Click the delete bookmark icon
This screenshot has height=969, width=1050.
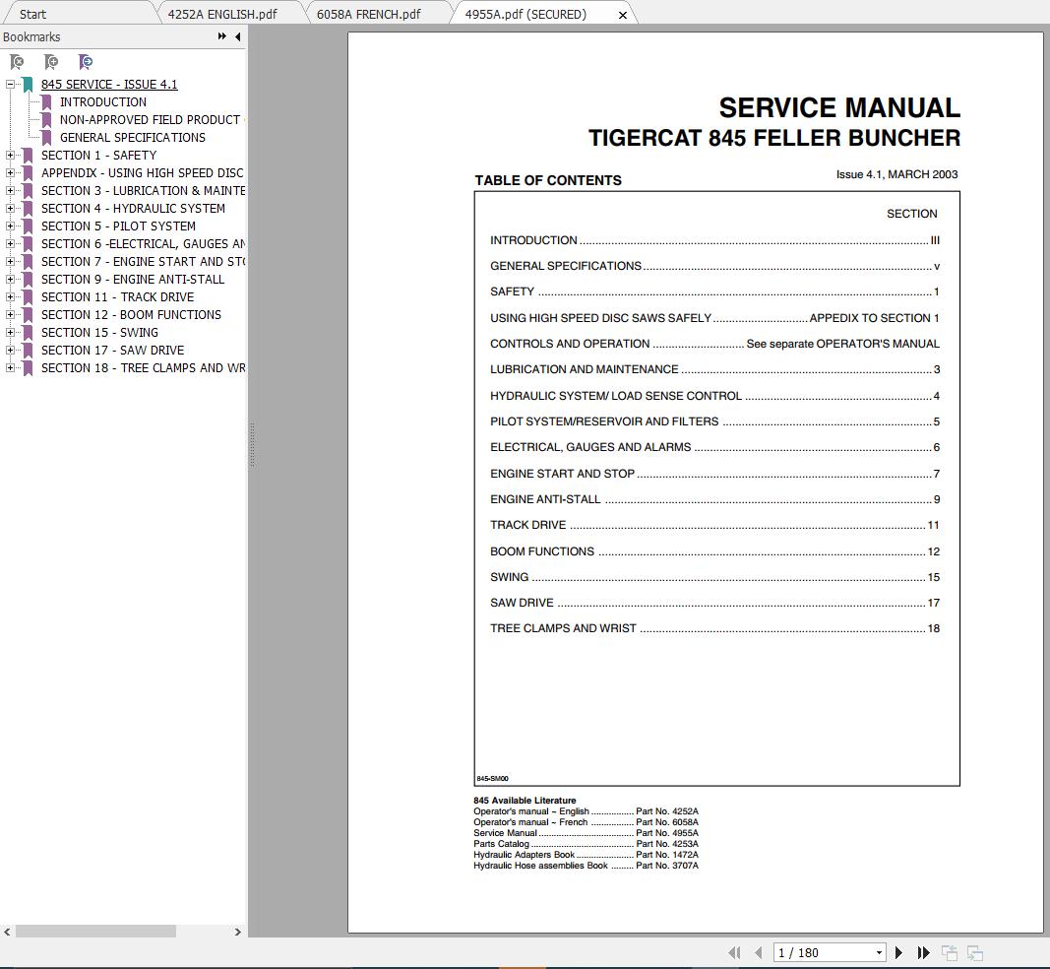pos(17,62)
